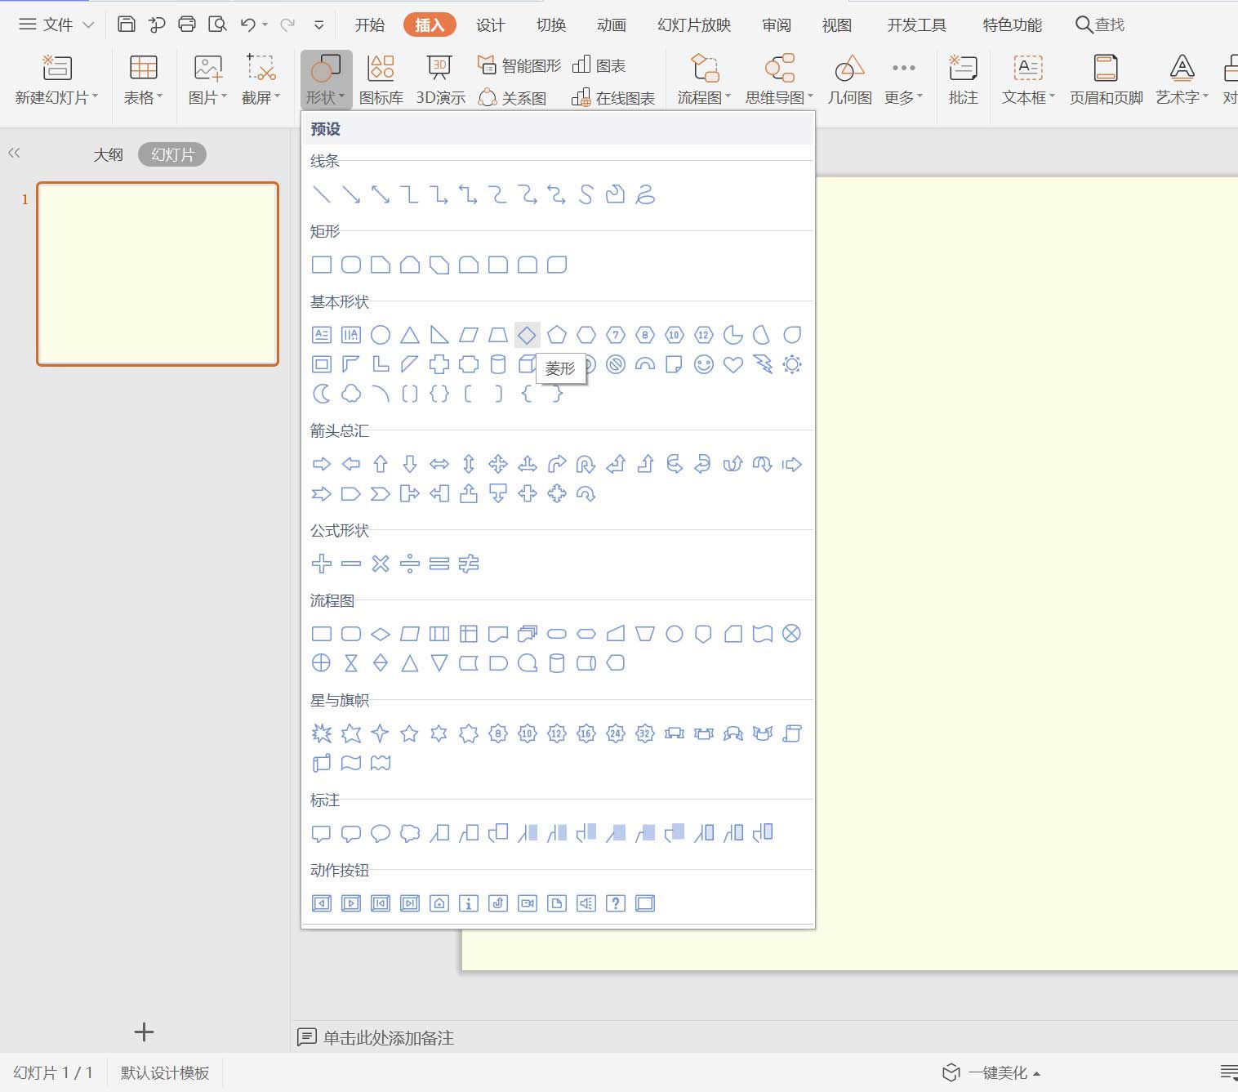Pick the cloud shape

click(x=351, y=394)
